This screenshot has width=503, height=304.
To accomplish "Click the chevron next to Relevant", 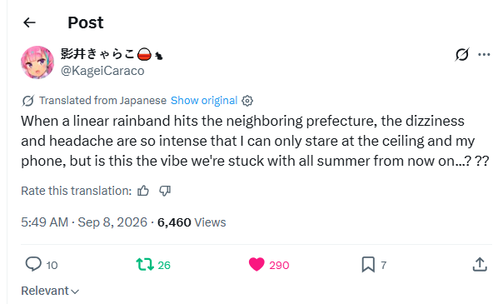I will pos(75,292).
